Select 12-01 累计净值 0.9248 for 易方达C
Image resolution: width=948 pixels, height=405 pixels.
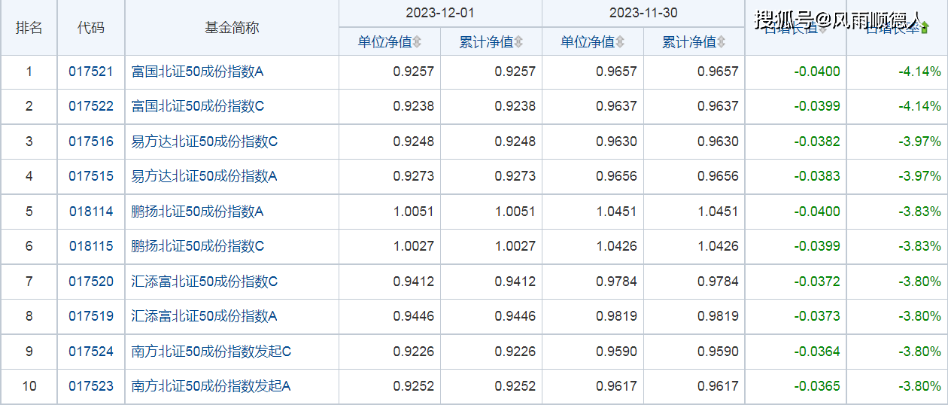click(x=515, y=142)
